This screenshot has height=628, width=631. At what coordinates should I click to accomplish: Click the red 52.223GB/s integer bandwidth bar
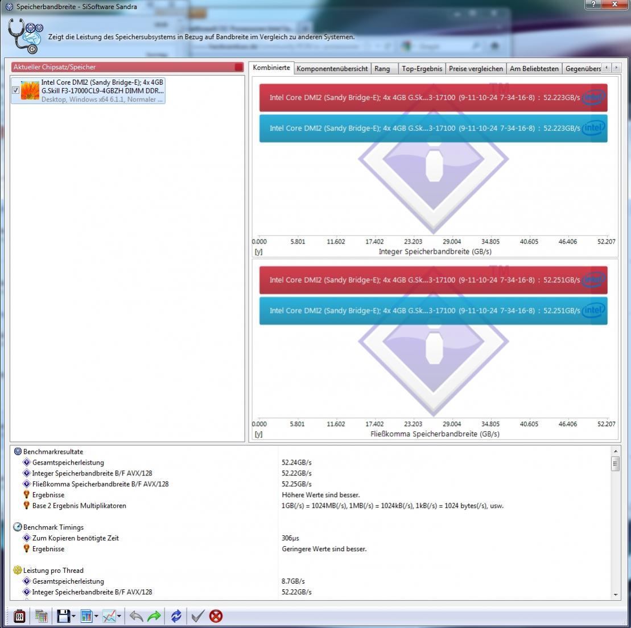tap(434, 97)
